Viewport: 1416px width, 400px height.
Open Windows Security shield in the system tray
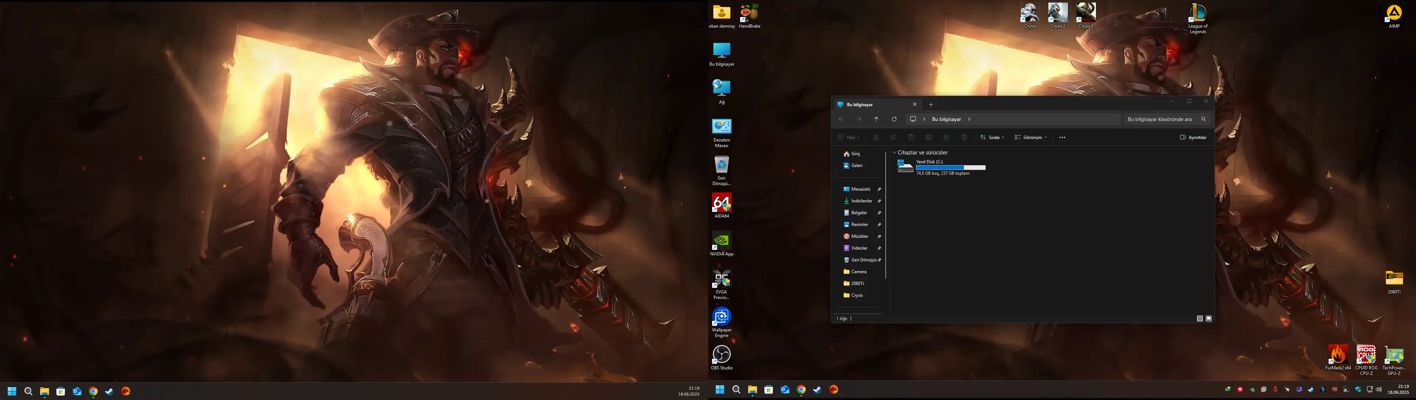point(1358,390)
